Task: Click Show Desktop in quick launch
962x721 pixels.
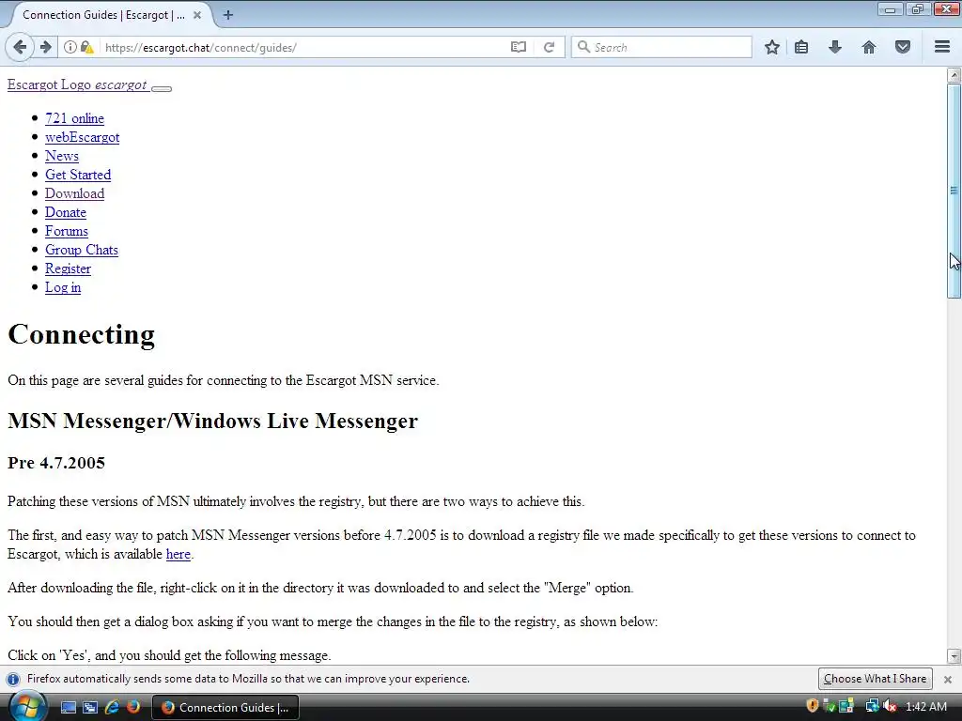Action: tap(68, 707)
